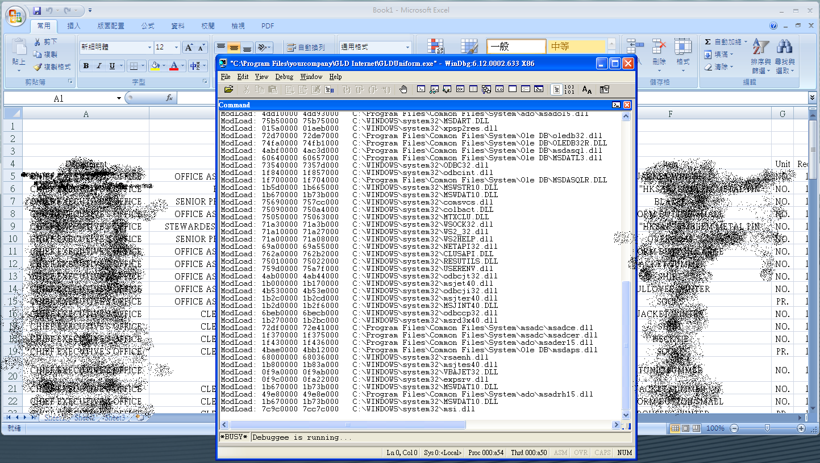Toggle Excel middle align icon
This screenshot has width=820, height=463.
(234, 48)
